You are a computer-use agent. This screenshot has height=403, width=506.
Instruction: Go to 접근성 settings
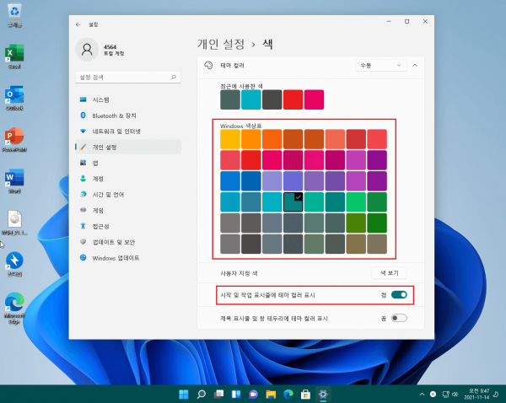pyautogui.click(x=128, y=226)
